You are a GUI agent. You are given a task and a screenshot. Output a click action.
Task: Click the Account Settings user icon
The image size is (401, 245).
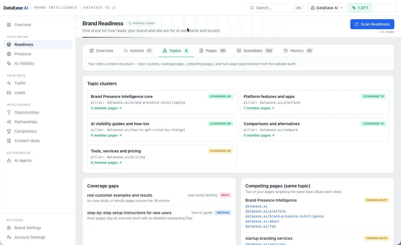point(9,237)
